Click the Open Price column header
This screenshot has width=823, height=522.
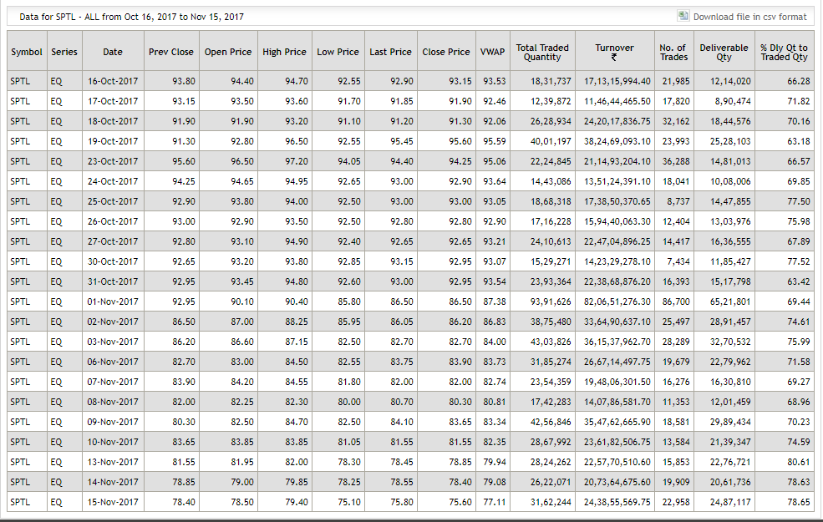228,52
